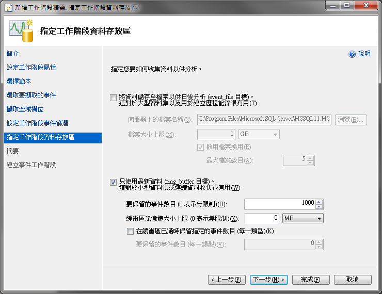The height and width of the screenshot is (294, 382).
Task: Increase the 最大檔案數目 spinner value
Action: click(310, 158)
